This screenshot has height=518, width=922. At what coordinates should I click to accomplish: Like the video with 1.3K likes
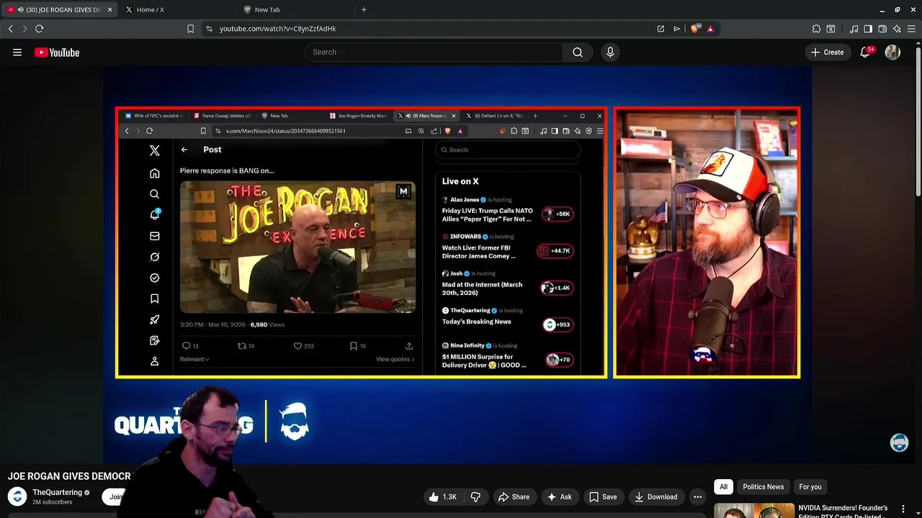[443, 497]
